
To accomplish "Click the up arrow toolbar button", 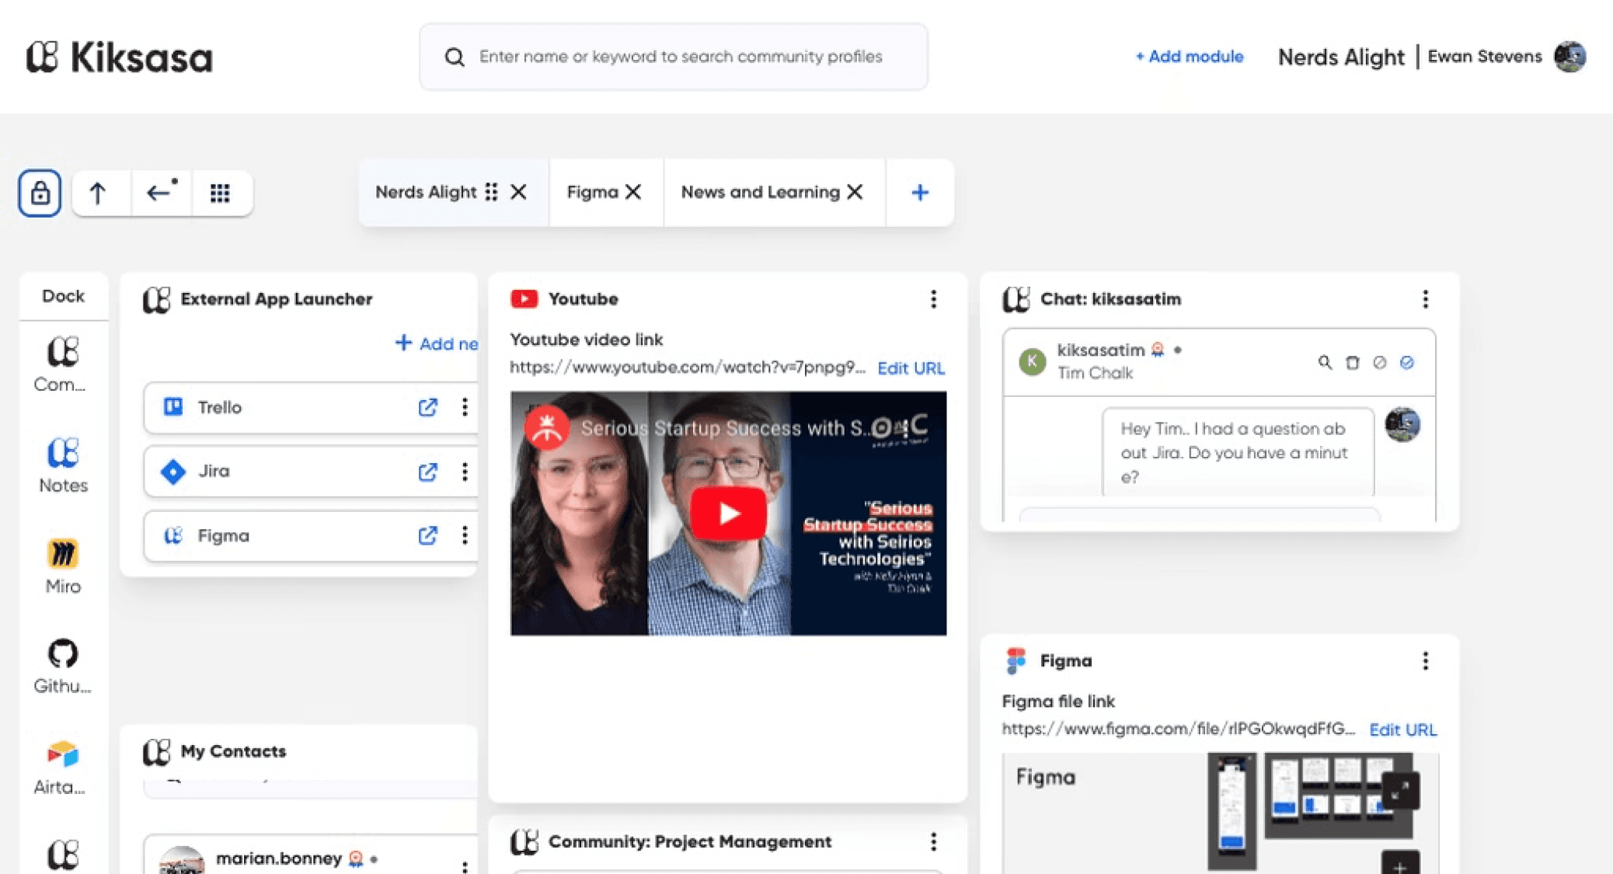I will click(x=98, y=193).
